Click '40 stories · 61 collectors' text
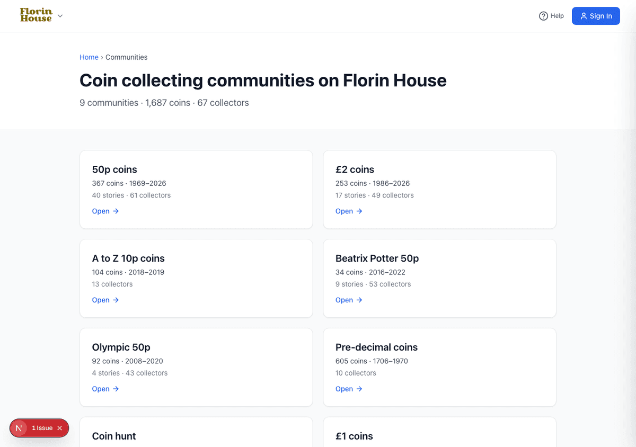 click(131, 195)
